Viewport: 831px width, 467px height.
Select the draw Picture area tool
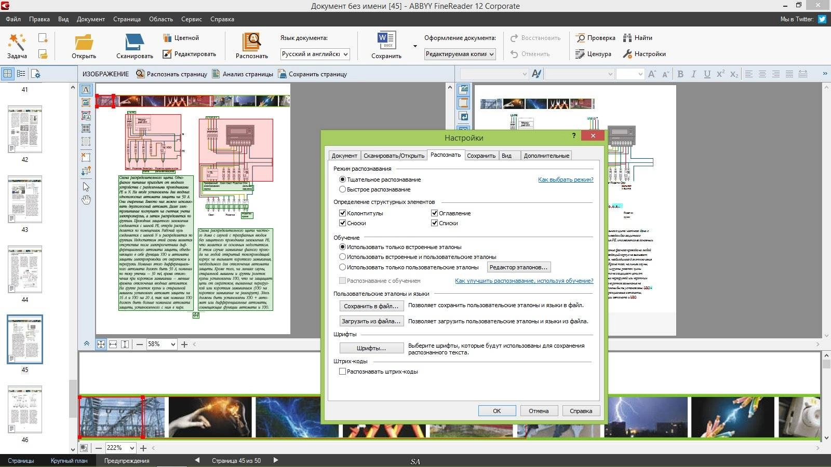pyautogui.click(x=86, y=103)
